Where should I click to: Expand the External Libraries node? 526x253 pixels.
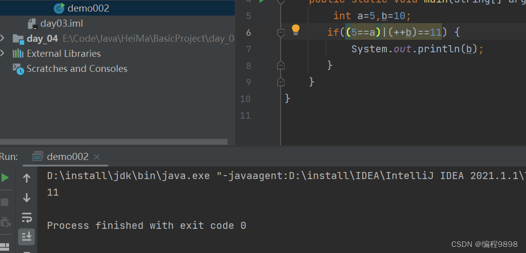coord(3,53)
